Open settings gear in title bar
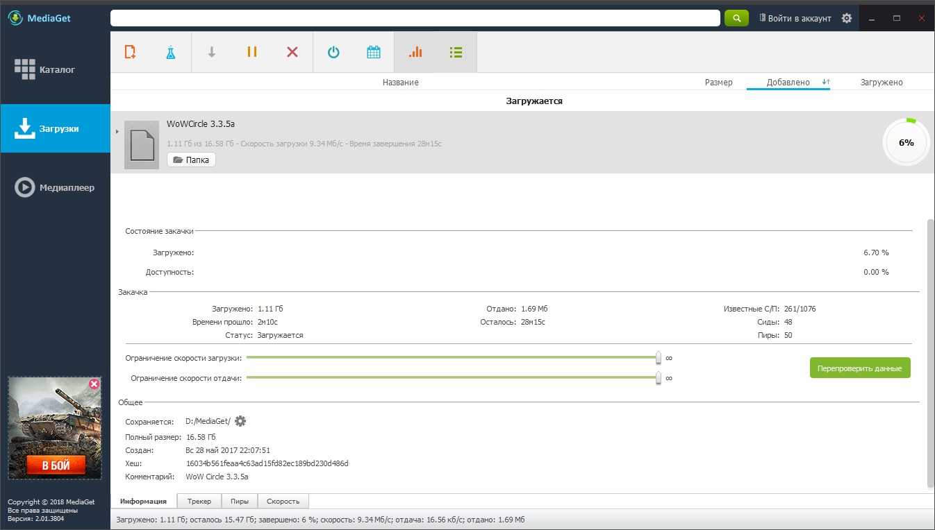 [846, 19]
